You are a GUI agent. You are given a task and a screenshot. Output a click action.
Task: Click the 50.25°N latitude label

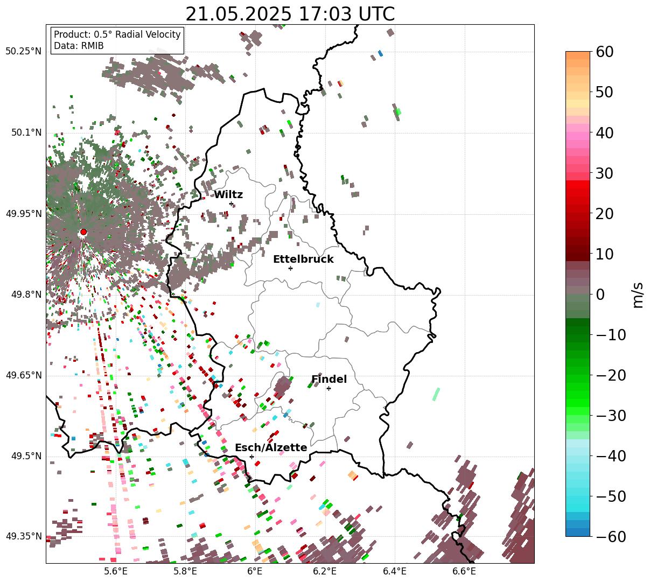pos(24,52)
